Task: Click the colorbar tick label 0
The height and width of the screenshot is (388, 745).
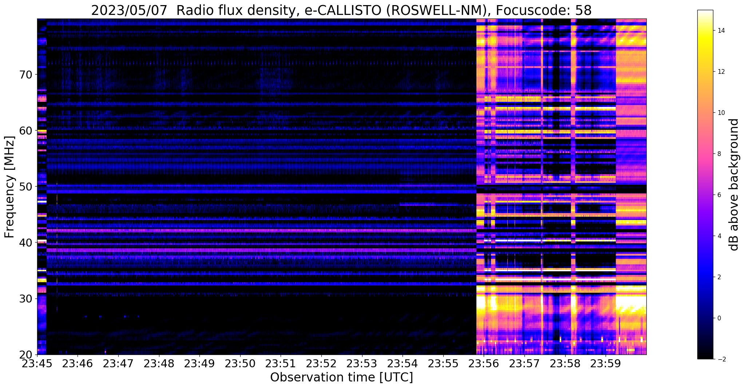Action: tap(719, 318)
